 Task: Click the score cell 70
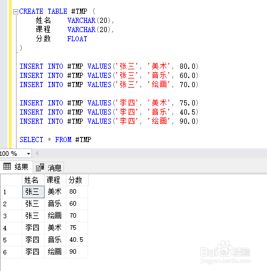pos(77,216)
